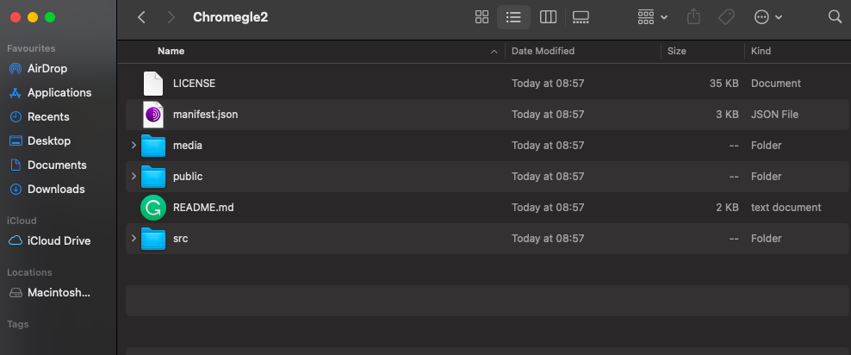Image resolution: width=851 pixels, height=355 pixels.
Task: Click the media folder name
Action: [x=188, y=146]
